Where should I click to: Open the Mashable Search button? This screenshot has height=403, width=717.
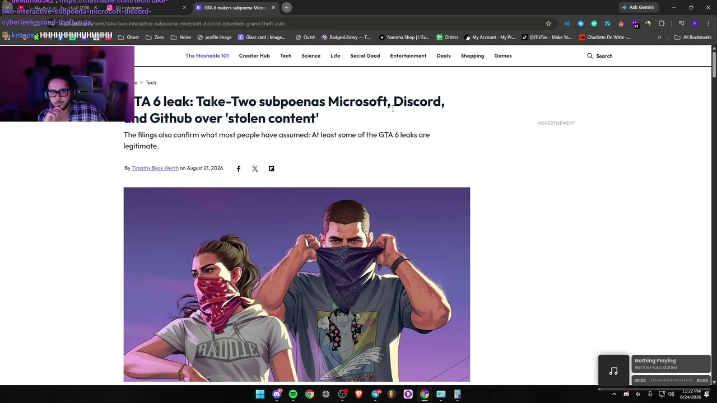600,56
